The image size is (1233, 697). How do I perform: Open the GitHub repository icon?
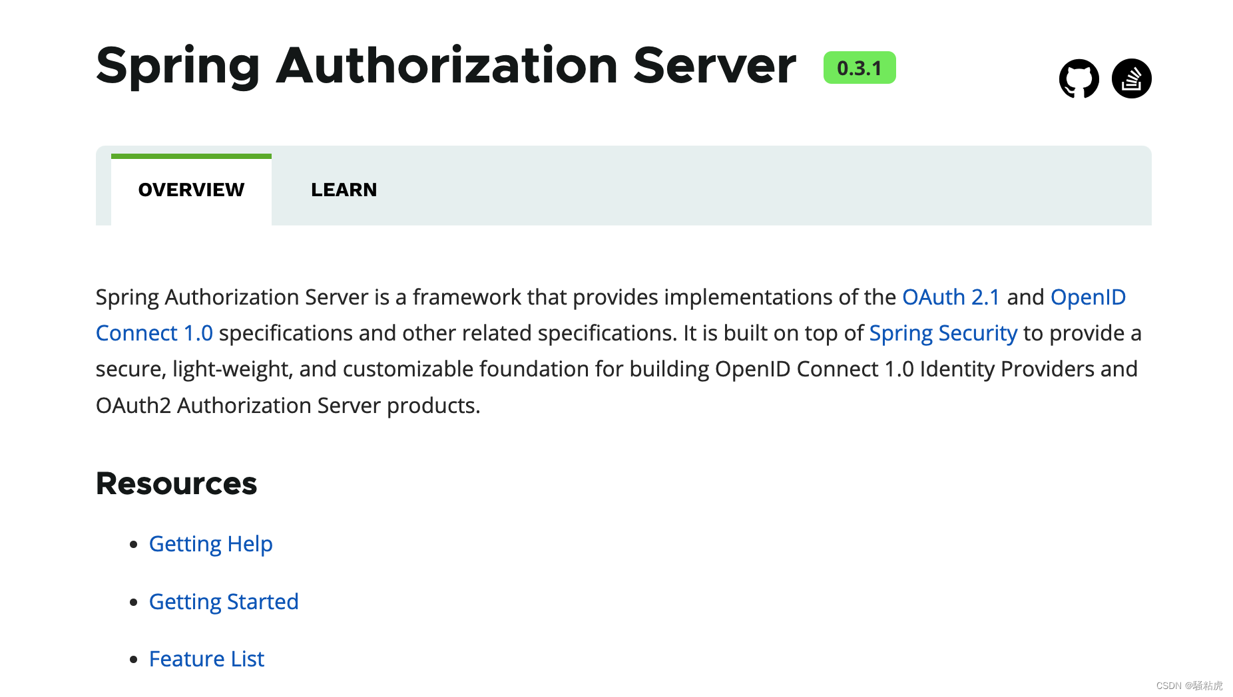pyautogui.click(x=1079, y=78)
